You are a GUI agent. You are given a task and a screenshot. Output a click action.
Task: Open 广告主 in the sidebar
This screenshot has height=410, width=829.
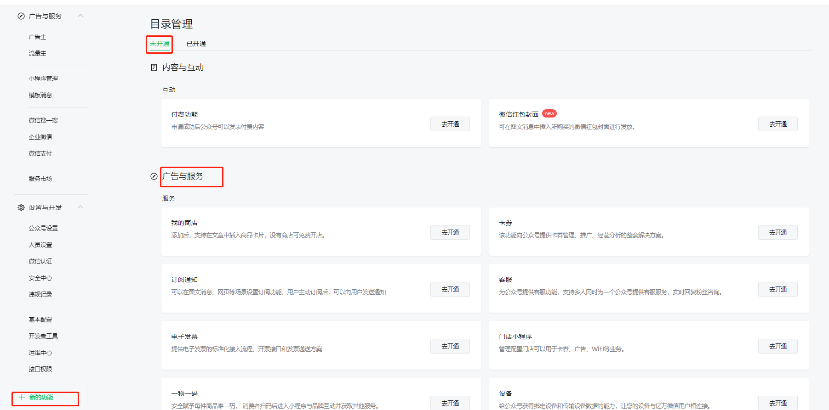coord(37,37)
